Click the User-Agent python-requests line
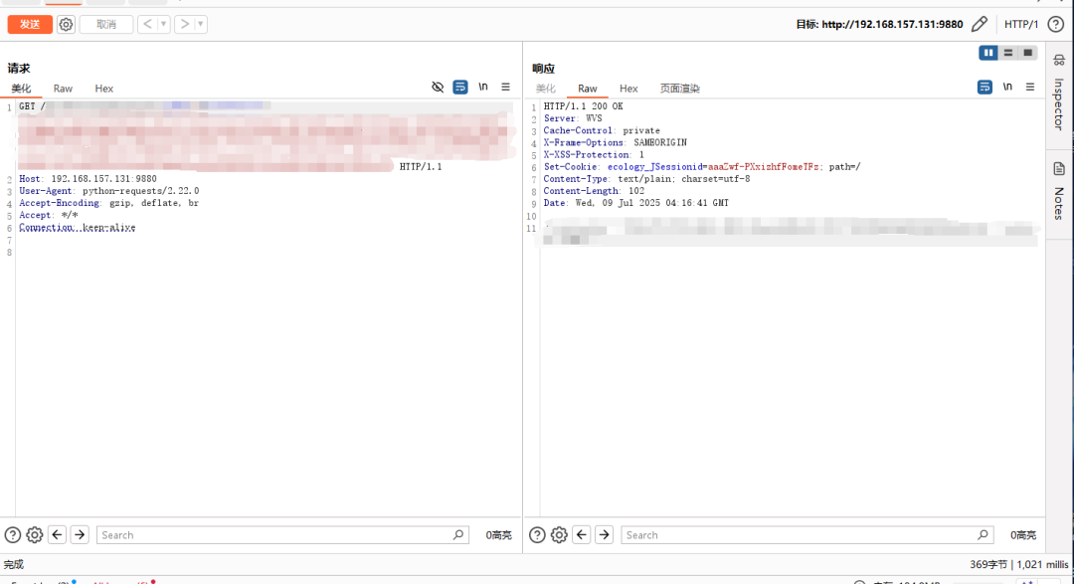Viewport: 1074px width, 584px height. [109, 191]
